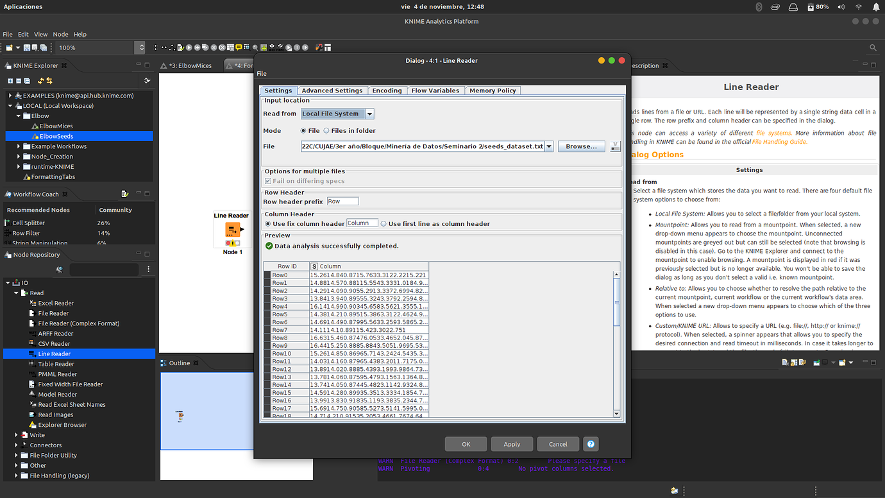Click the Row header prefix field
Screen dimensions: 885x498
(x=342, y=202)
